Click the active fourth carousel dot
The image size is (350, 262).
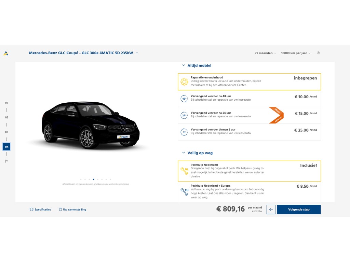[x=94, y=179]
